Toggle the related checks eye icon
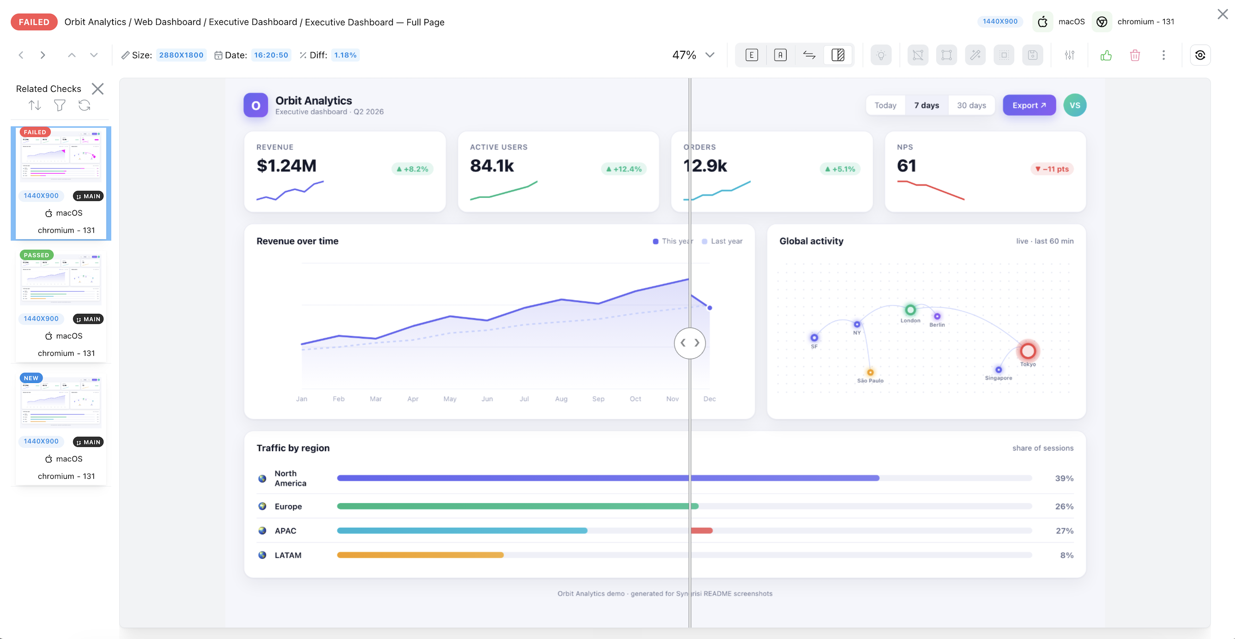1235x639 pixels. [x=1200, y=55]
